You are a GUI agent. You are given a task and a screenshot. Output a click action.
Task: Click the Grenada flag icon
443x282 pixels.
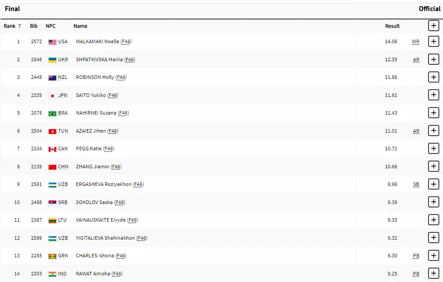[x=52, y=256]
